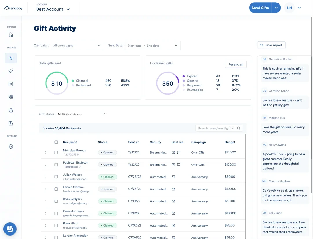Open the All campaigns dropdown

pyautogui.click(x=77, y=46)
